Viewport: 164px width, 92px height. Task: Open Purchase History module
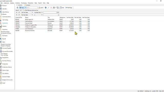[6, 61]
